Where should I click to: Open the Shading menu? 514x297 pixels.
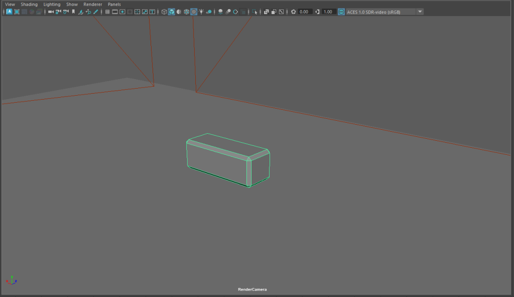coord(29,4)
